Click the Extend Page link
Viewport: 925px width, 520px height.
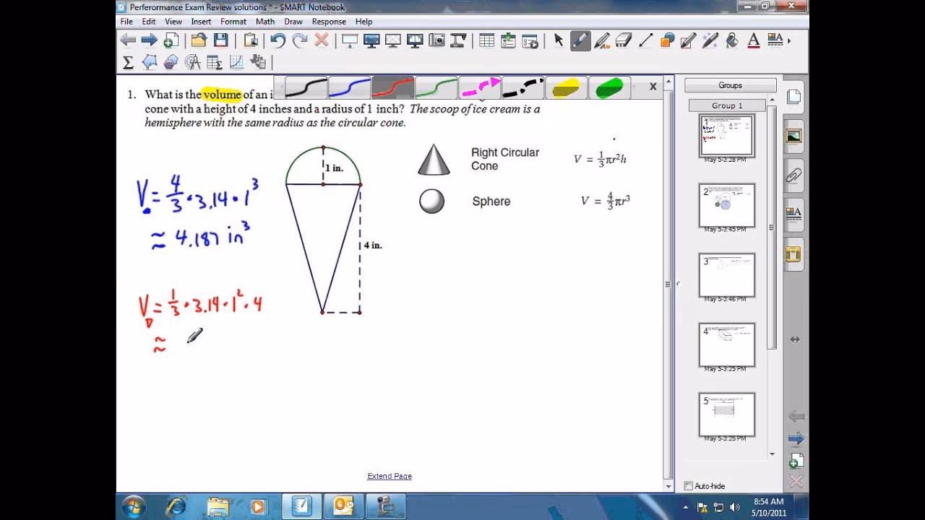click(x=389, y=476)
